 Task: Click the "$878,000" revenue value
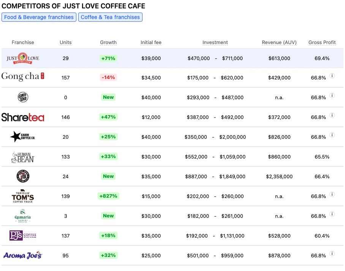279,255
